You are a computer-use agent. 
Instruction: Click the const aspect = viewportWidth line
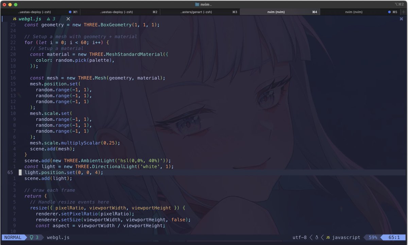tap(100, 226)
